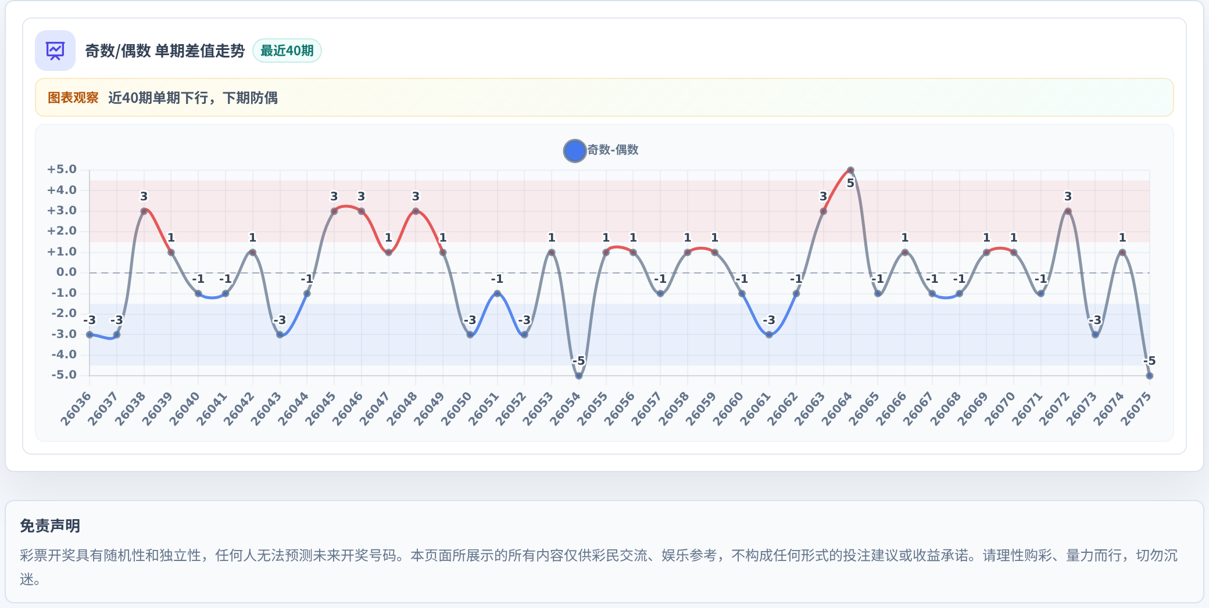Image resolution: width=1209 pixels, height=608 pixels.
Task: Click the chart presentation icon beside the title
Action: (x=55, y=51)
